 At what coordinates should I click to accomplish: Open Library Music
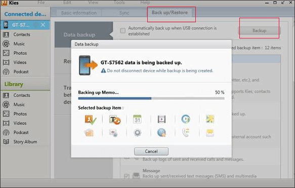pyautogui.click(x=19, y=104)
